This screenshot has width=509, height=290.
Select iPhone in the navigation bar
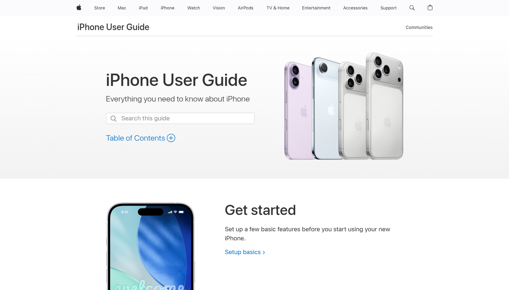point(168,8)
